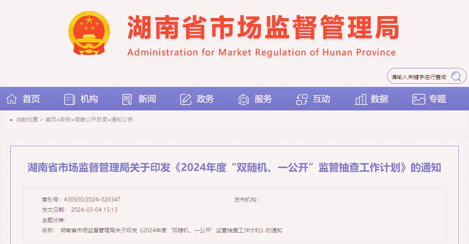Click the 数据 bar chart icon

point(361,99)
